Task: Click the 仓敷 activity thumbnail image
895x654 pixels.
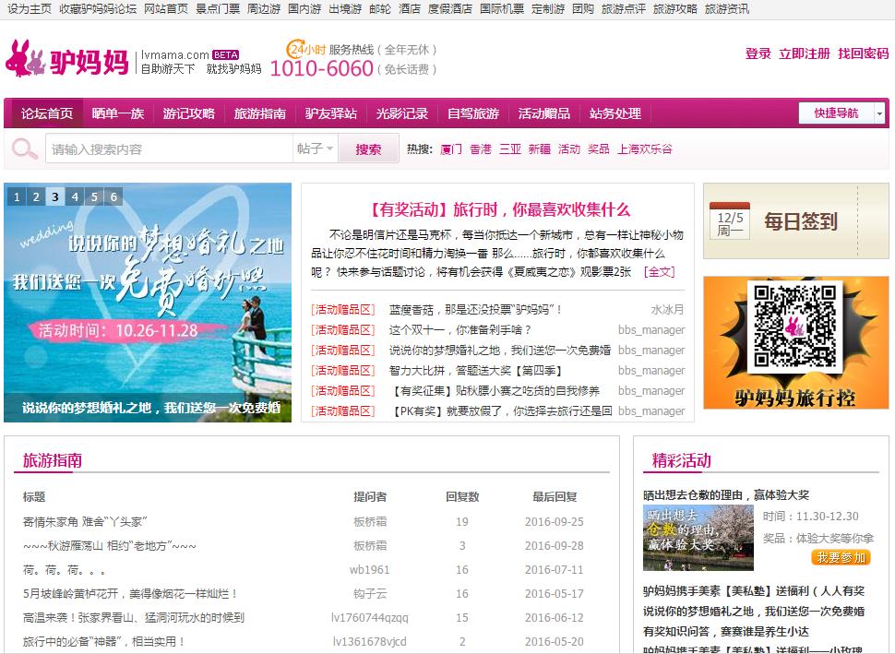Action: point(698,538)
